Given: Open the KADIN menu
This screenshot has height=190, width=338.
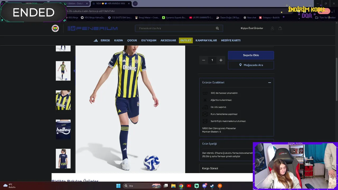Looking at the screenshot, I should [x=119, y=40].
